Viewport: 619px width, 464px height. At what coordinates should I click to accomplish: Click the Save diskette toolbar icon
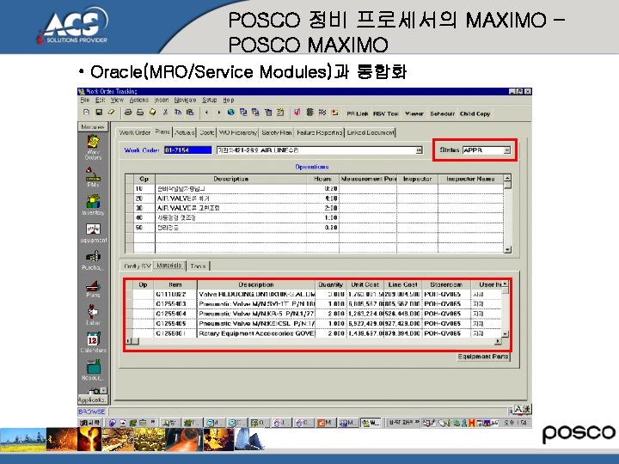pyautogui.click(x=99, y=113)
